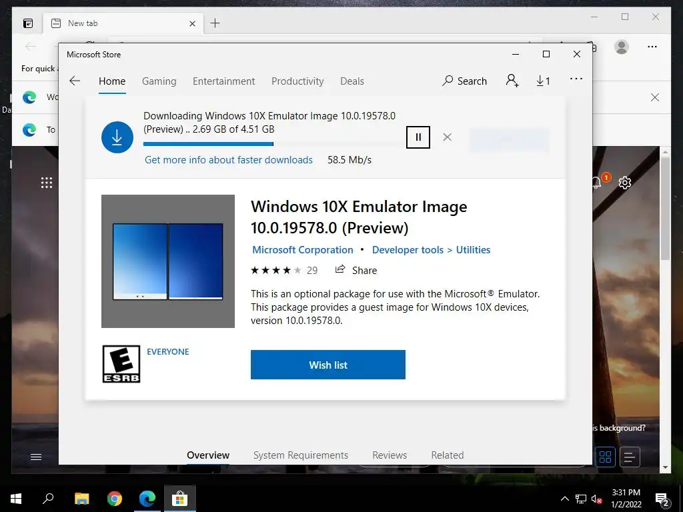Open the Windows Start menu
Screen dimensions: 683x512
[16, 499]
